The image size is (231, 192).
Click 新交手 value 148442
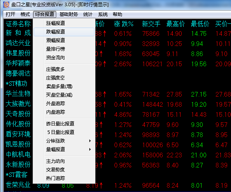153,105
